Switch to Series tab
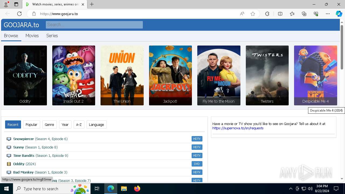Screen dimensions: 345x194 [x=52, y=36]
